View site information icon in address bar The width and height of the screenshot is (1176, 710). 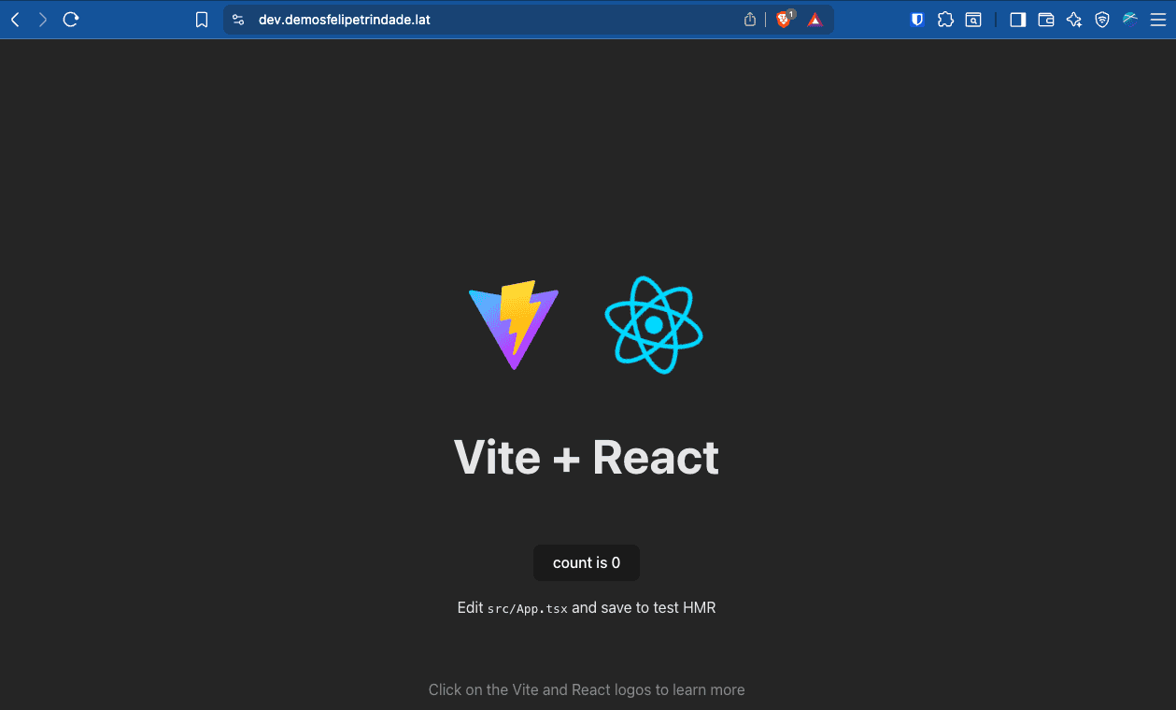click(238, 20)
